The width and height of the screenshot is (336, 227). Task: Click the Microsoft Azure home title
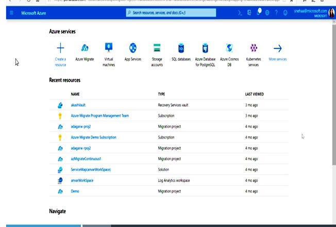click(x=33, y=13)
